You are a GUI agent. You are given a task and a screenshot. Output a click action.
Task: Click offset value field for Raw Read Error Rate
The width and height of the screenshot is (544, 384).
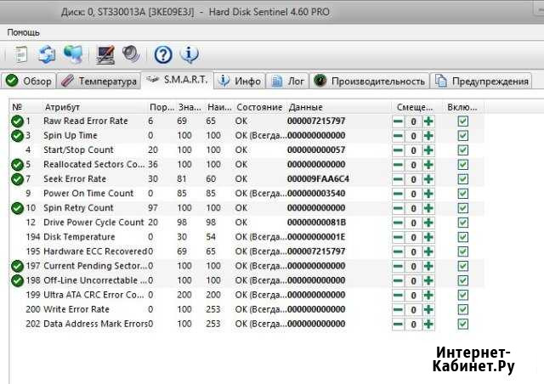point(413,121)
